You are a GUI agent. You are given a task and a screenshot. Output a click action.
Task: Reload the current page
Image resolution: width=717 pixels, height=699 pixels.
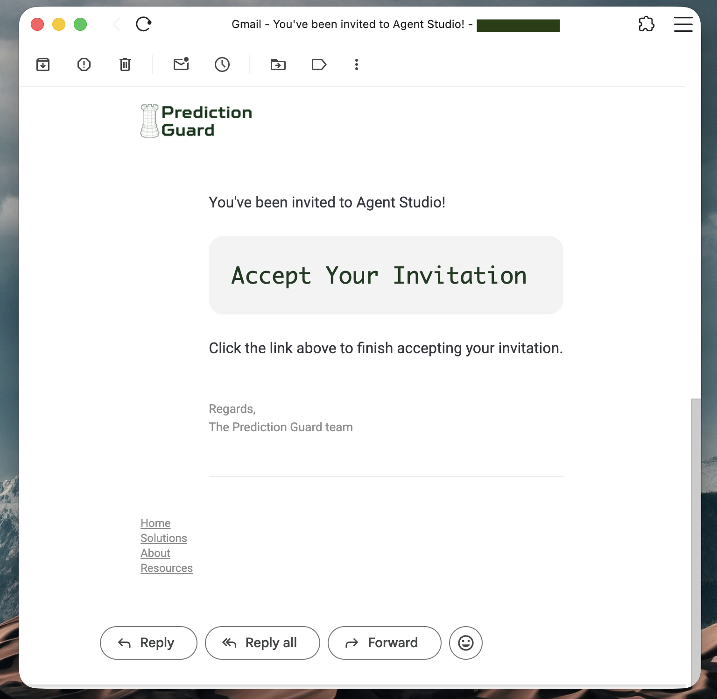144,24
